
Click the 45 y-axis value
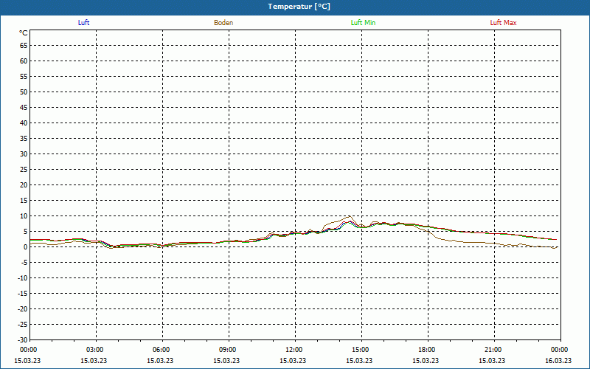24,108
